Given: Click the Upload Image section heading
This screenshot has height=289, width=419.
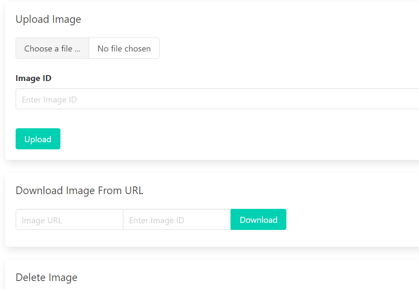Looking at the screenshot, I should [48, 19].
